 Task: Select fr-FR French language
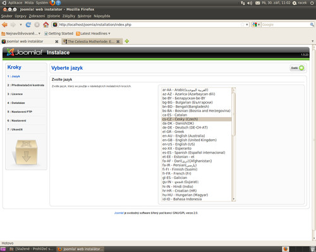pos(197,173)
